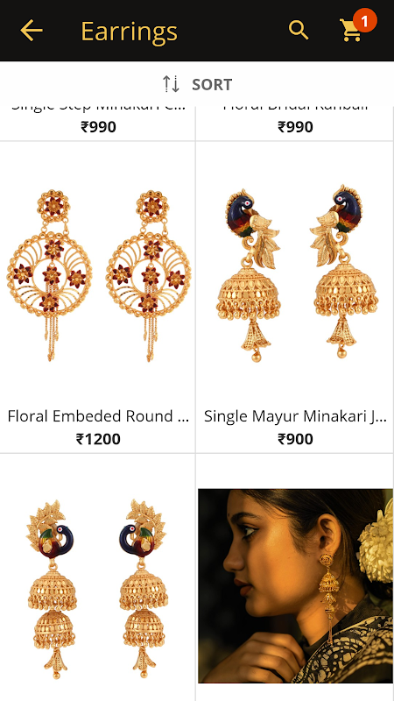Click the Single Mayur Minakari product title

(x=295, y=416)
